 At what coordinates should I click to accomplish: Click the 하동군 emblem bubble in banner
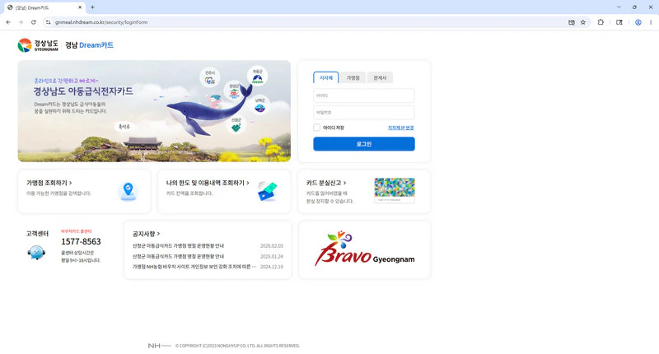coord(257,76)
